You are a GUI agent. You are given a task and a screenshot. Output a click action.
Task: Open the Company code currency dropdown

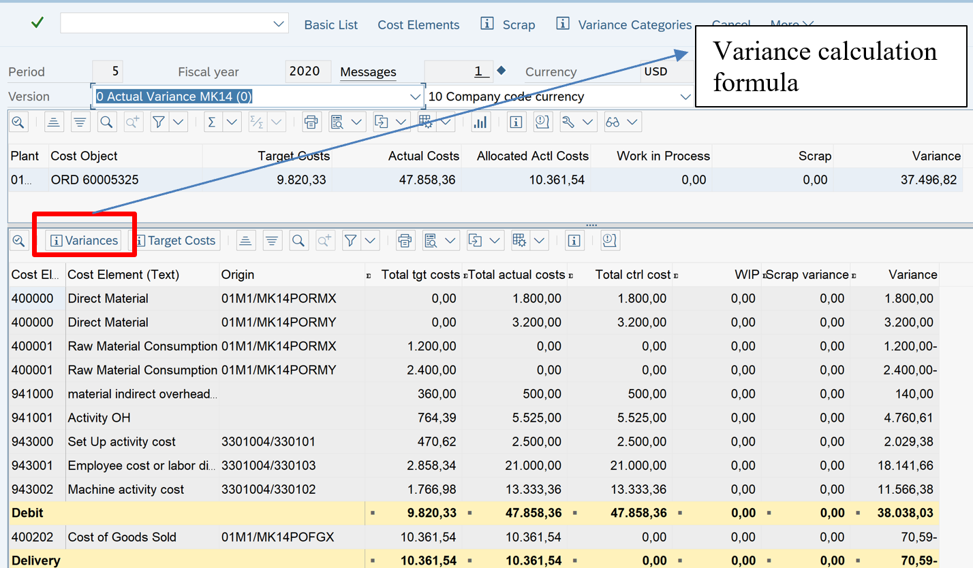685,97
